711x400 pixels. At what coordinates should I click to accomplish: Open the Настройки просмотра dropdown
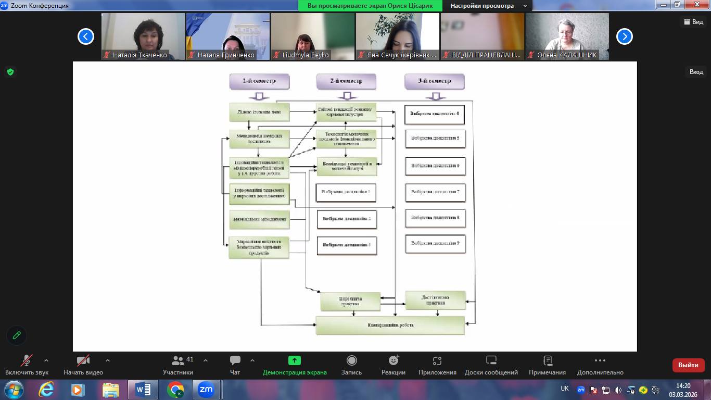487,6
